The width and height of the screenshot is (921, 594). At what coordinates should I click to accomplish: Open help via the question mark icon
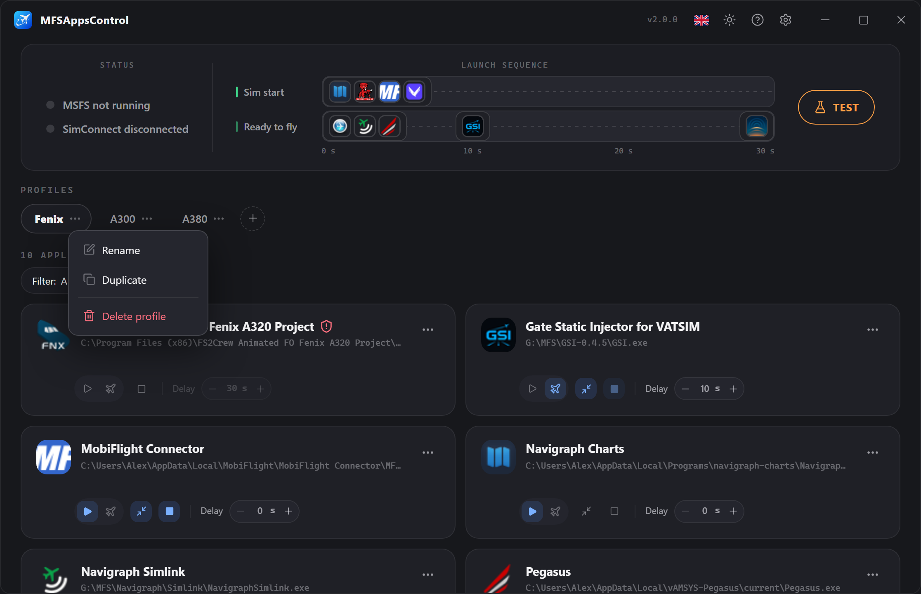(x=758, y=20)
